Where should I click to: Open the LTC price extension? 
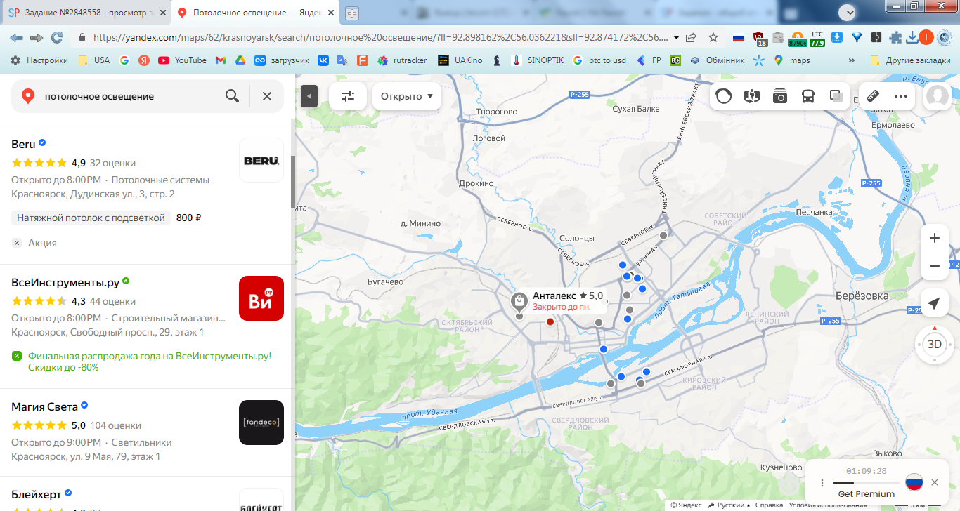[817, 38]
